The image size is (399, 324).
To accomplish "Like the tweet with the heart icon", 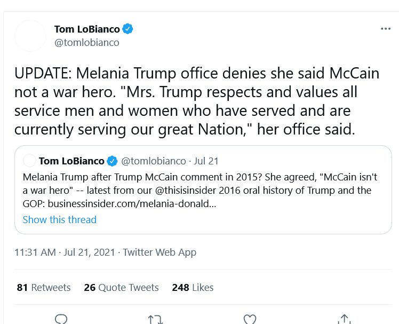I will pos(250,319).
